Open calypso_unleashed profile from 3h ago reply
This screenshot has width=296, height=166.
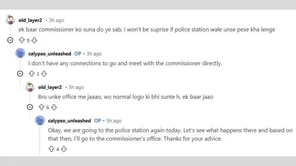(x=49, y=54)
